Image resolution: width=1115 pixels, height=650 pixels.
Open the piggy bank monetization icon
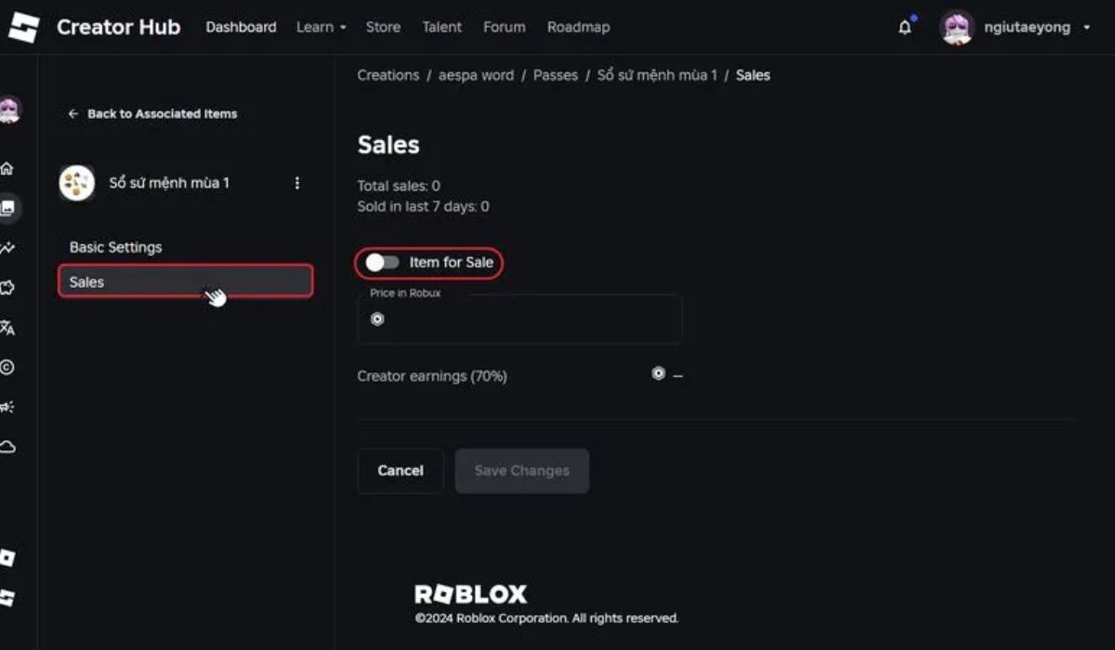7,288
